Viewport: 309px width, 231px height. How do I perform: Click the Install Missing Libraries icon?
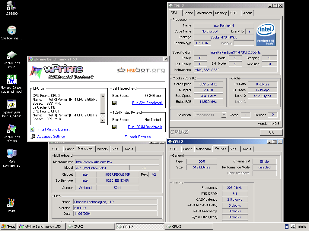click(33, 129)
